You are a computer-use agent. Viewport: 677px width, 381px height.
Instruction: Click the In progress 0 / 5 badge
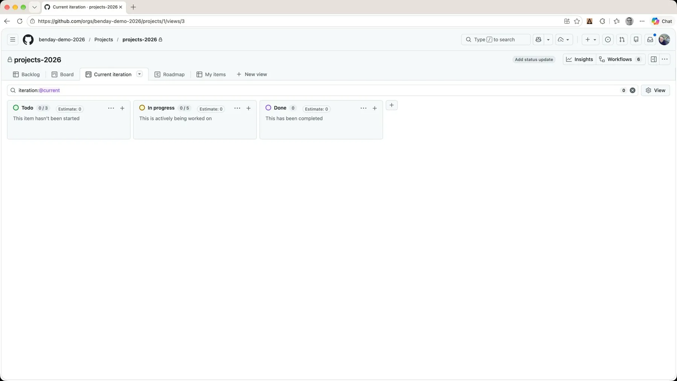pyautogui.click(x=184, y=108)
